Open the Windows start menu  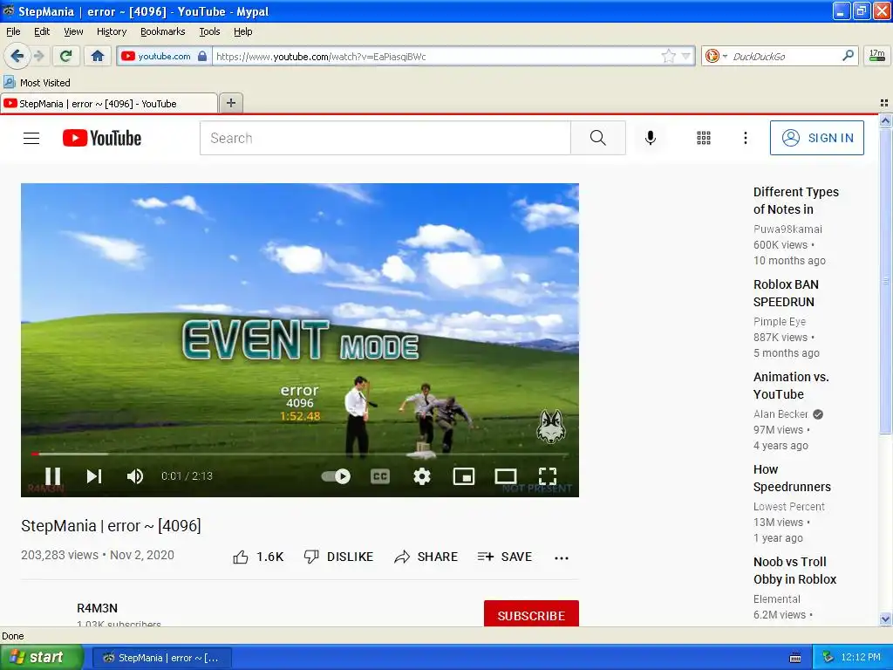[x=42, y=657]
